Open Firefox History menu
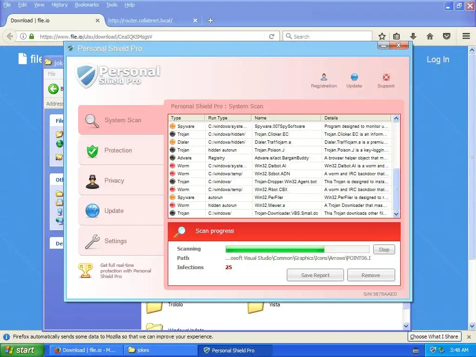 (59, 5)
